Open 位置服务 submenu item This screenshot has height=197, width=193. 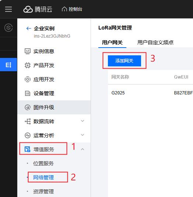43,163
